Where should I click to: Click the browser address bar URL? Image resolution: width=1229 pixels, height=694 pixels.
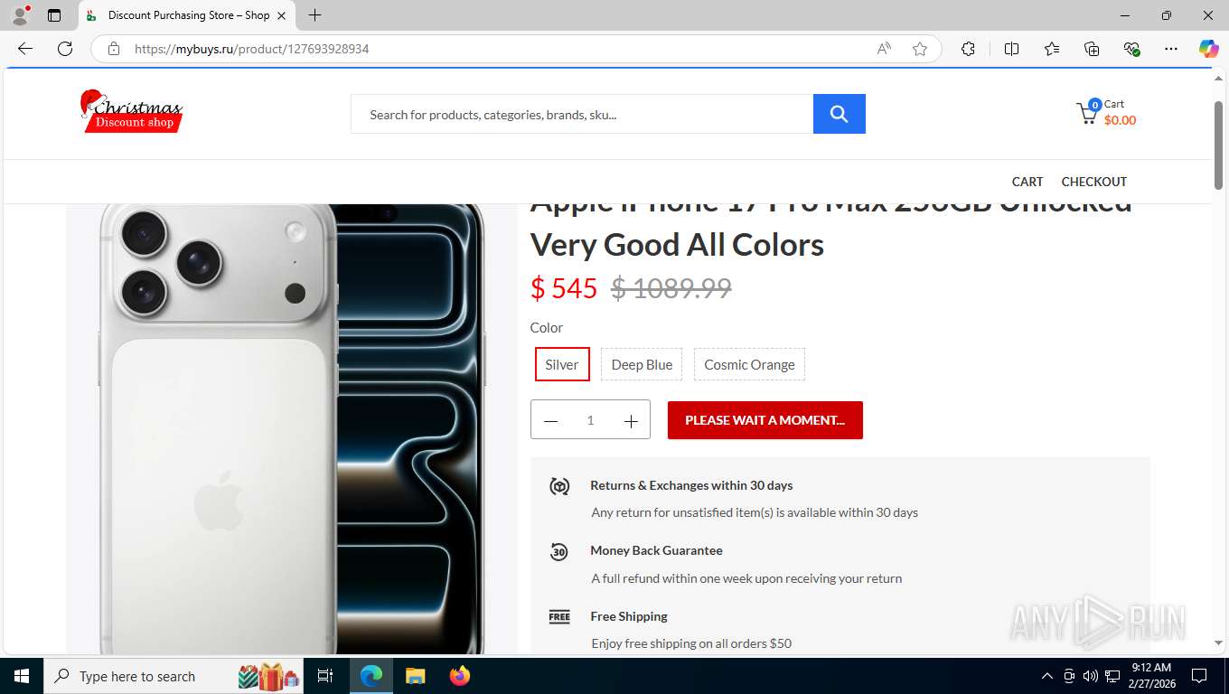pos(252,49)
